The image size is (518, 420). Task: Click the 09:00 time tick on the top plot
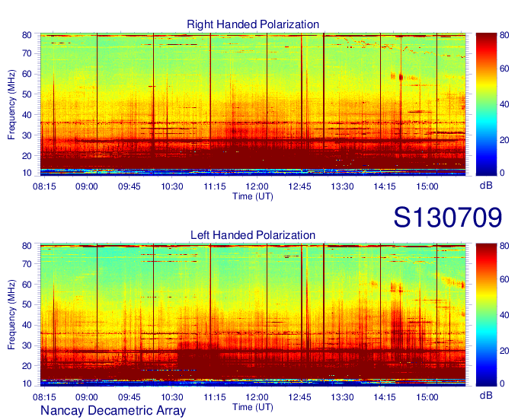click(87, 186)
